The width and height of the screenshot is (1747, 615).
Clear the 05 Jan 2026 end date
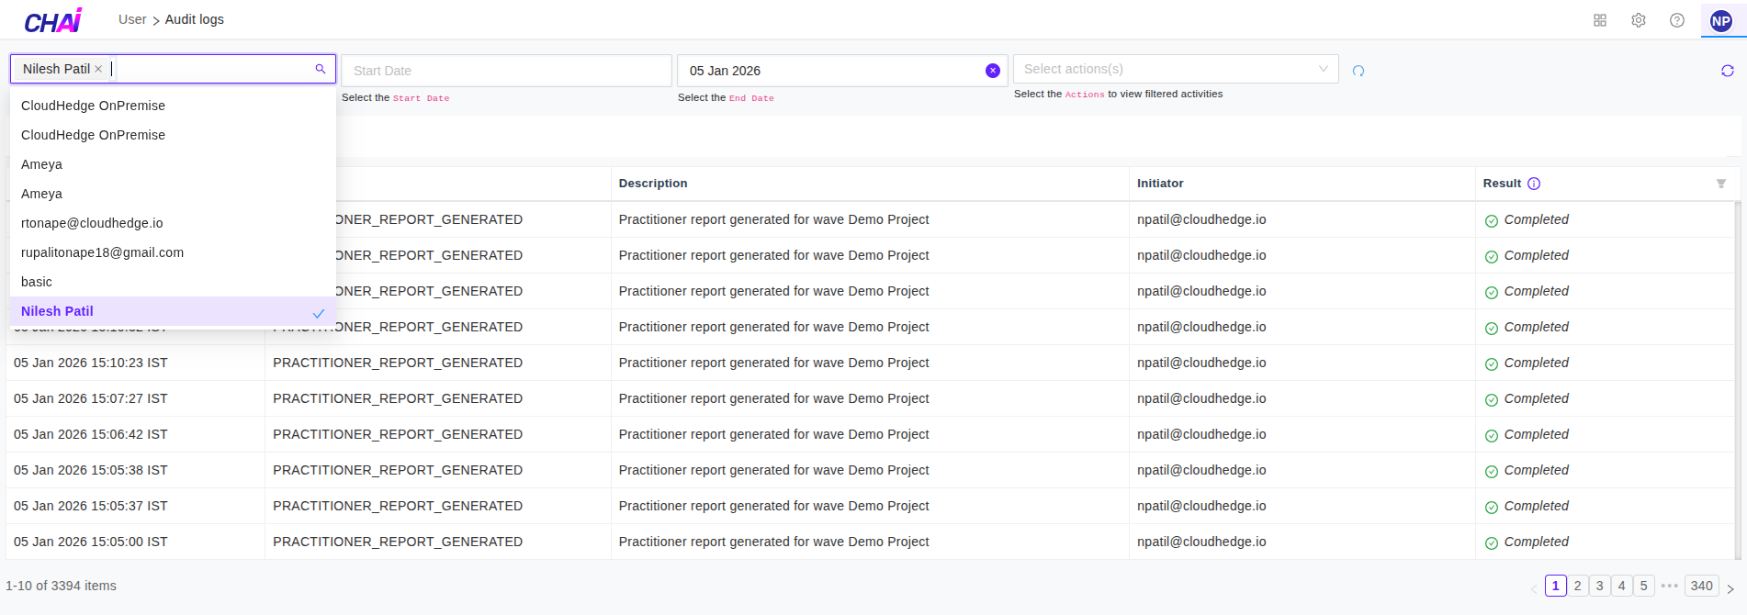coord(993,71)
